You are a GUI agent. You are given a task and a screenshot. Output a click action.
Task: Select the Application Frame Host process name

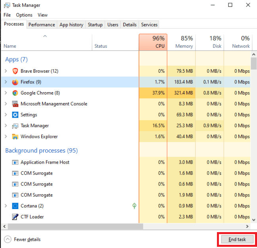45,163
